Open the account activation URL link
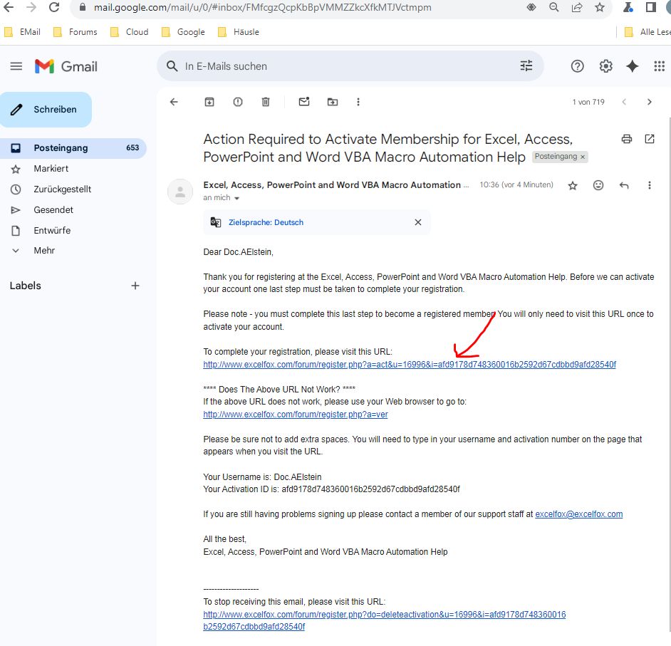This screenshot has width=671, height=646. 410,365
